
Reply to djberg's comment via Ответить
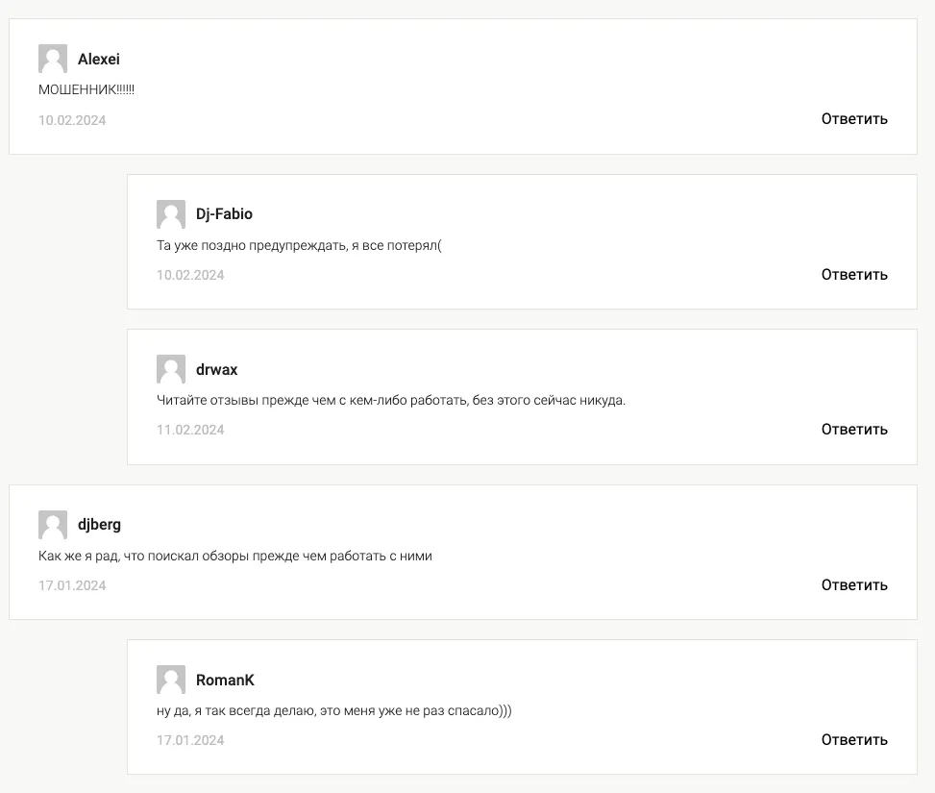(854, 584)
